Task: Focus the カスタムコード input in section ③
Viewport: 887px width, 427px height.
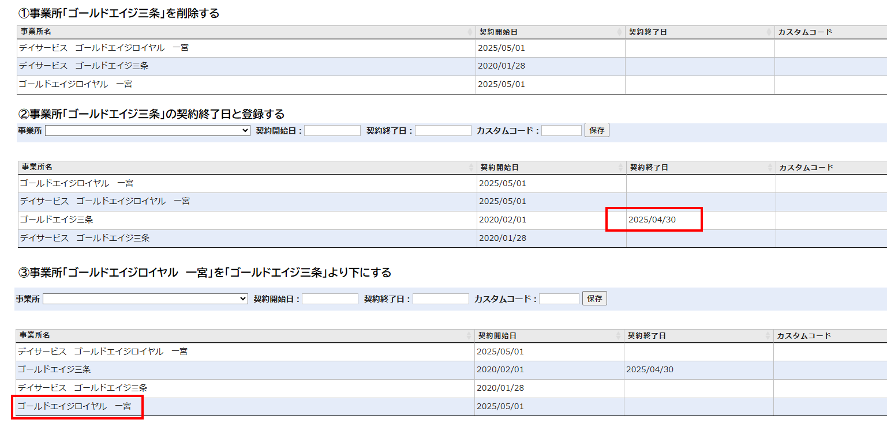Action: (559, 299)
